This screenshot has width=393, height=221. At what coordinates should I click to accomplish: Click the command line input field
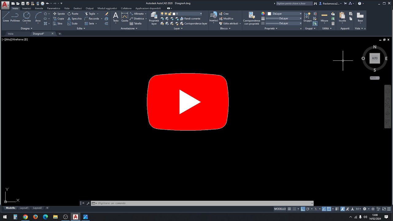tap(203, 203)
